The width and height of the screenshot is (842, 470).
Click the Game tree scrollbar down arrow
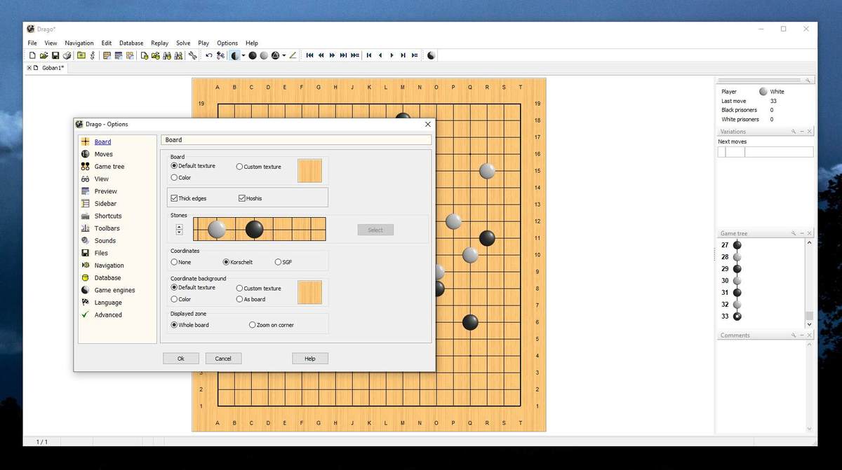coord(809,324)
